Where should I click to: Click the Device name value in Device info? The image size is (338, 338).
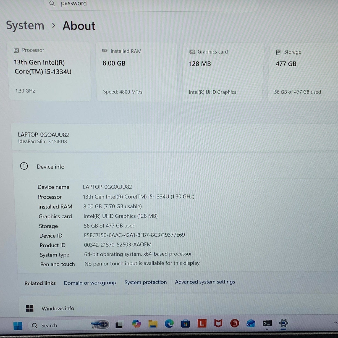tap(107, 187)
